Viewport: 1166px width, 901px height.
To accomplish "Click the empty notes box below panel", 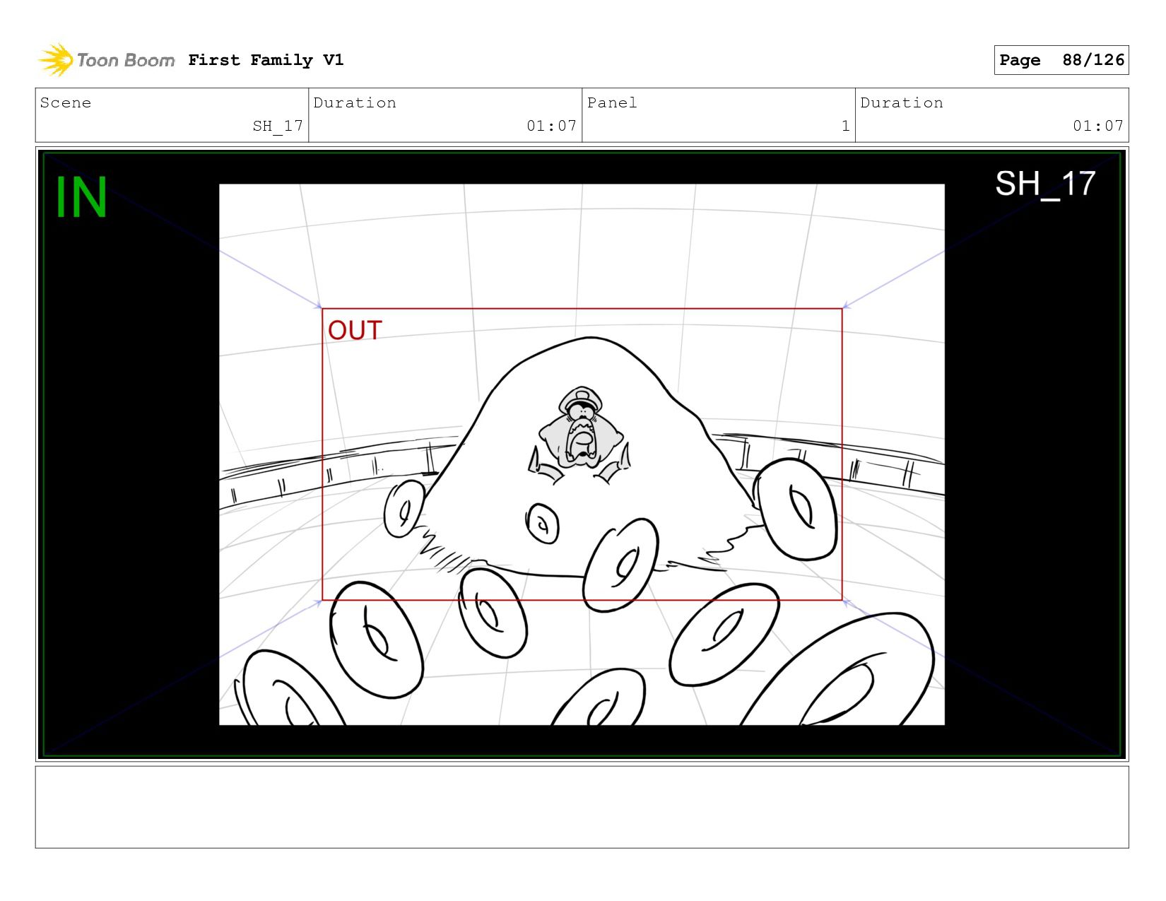I will point(582,807).
